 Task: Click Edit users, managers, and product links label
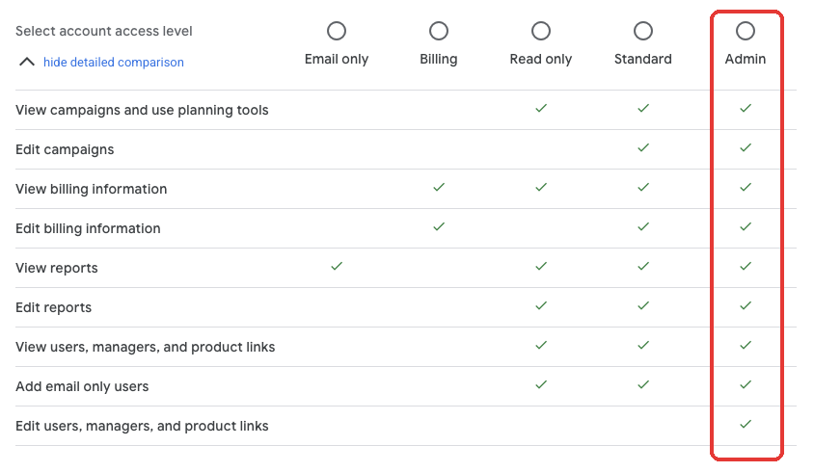click(x=142, y=426)
